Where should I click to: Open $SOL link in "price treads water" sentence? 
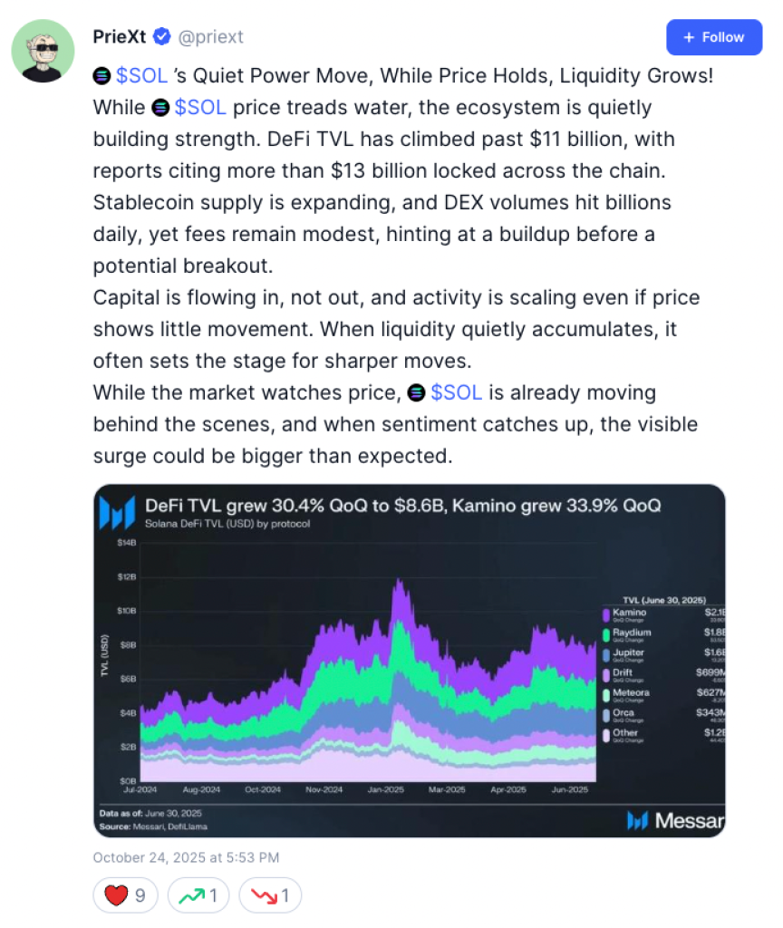point(200,108)
